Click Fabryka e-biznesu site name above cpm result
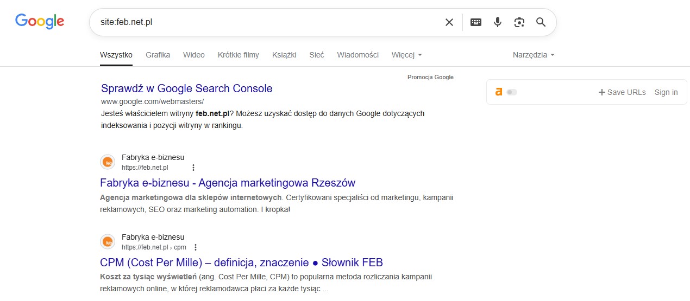Viewport: 690px width, 301px height. (153, 237)
